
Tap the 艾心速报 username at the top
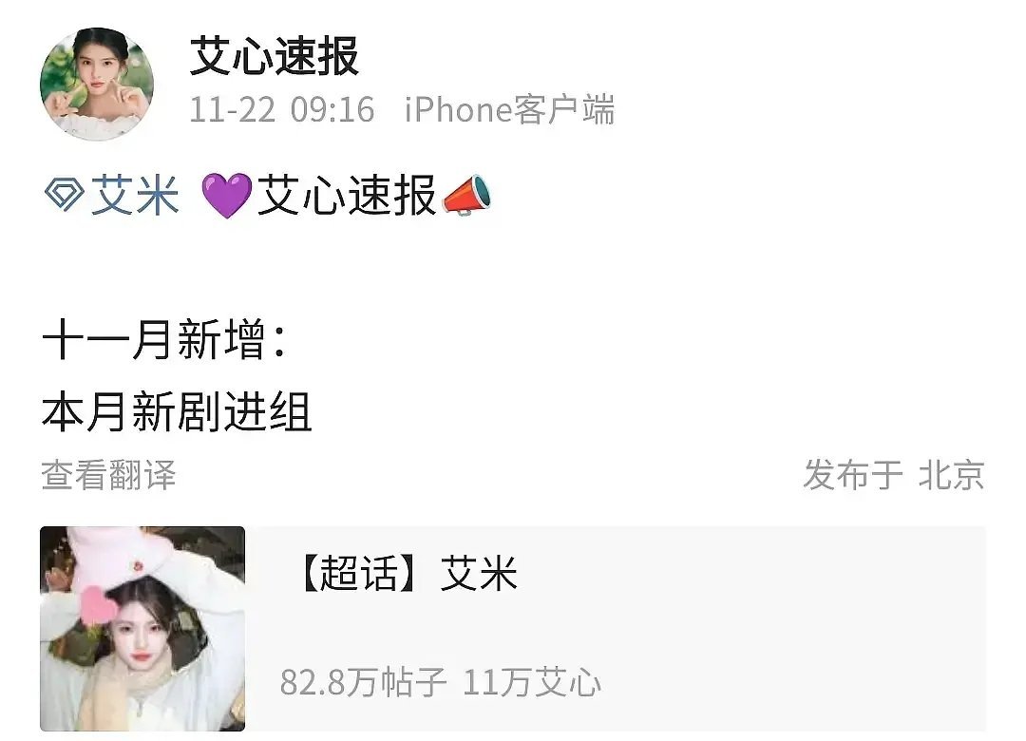(275, 56)
